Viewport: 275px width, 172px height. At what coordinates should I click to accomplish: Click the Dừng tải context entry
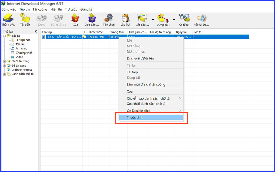[151, 78]
